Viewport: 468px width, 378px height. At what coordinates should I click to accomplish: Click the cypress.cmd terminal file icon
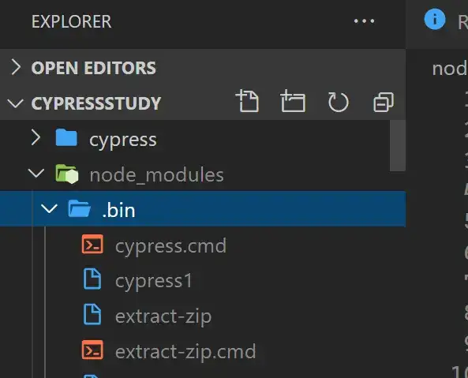click(x=92, y=245)
